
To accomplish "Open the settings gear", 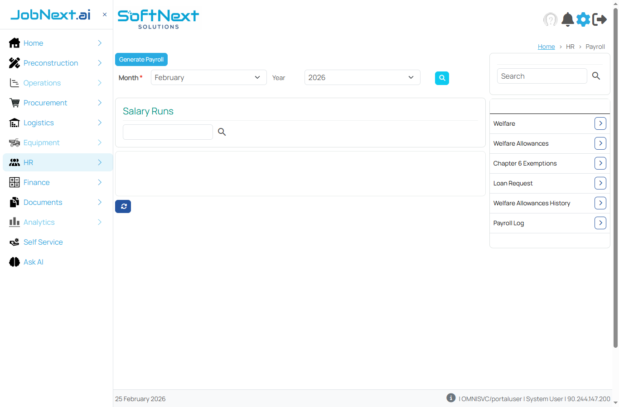I will (x=583, y=19).
